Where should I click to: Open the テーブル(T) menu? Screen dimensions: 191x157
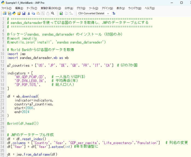coord(32,8)
